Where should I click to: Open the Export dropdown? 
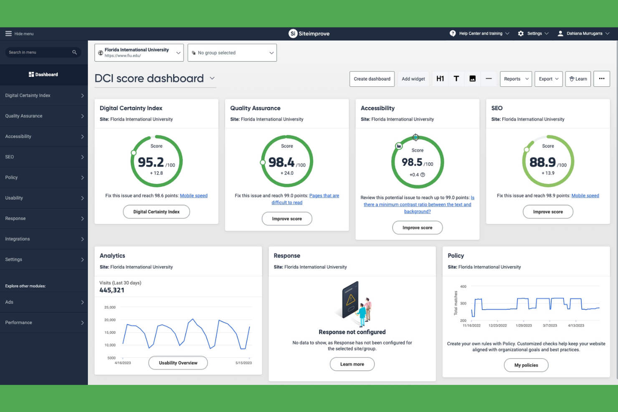549,78
